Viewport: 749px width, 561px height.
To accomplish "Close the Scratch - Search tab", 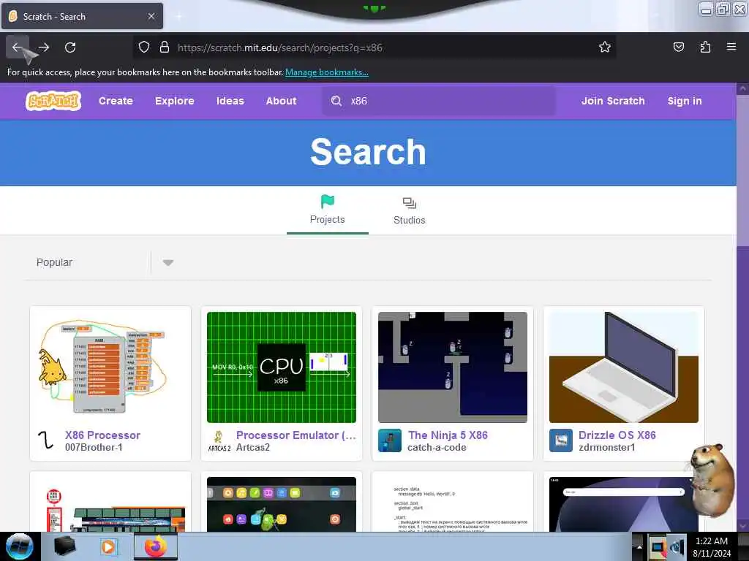I will coord(151,16).
